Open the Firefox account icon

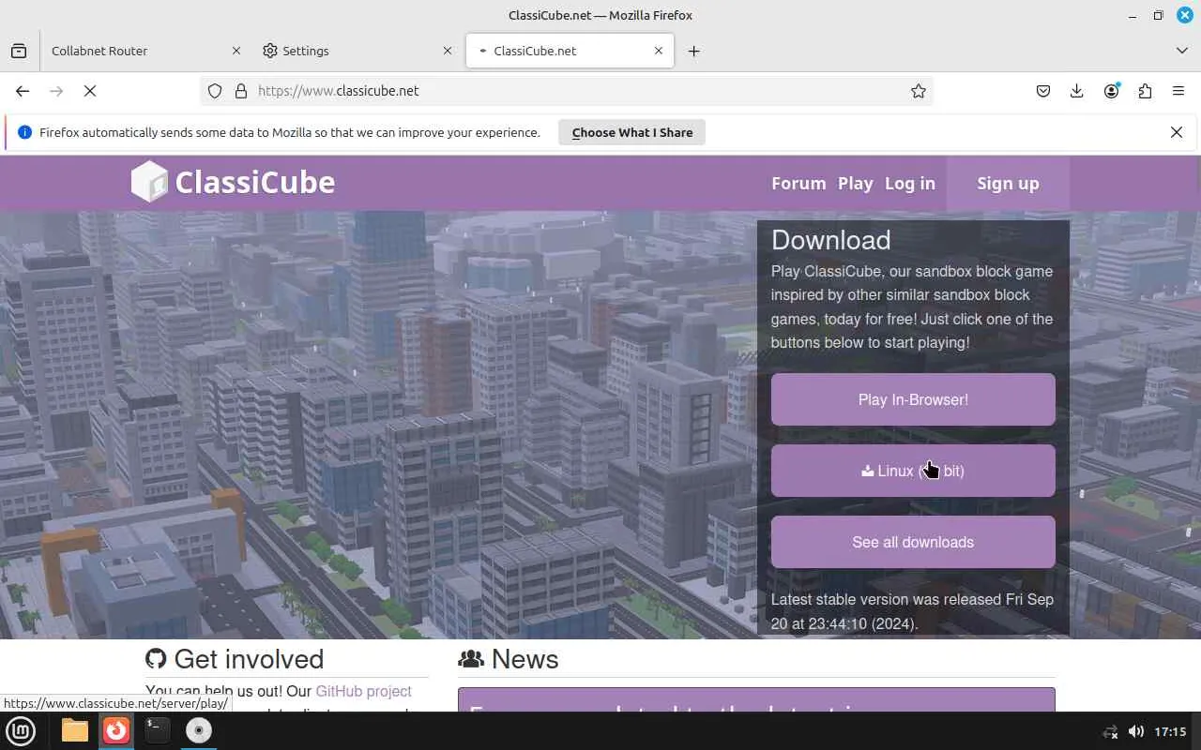click(1112, 91)
